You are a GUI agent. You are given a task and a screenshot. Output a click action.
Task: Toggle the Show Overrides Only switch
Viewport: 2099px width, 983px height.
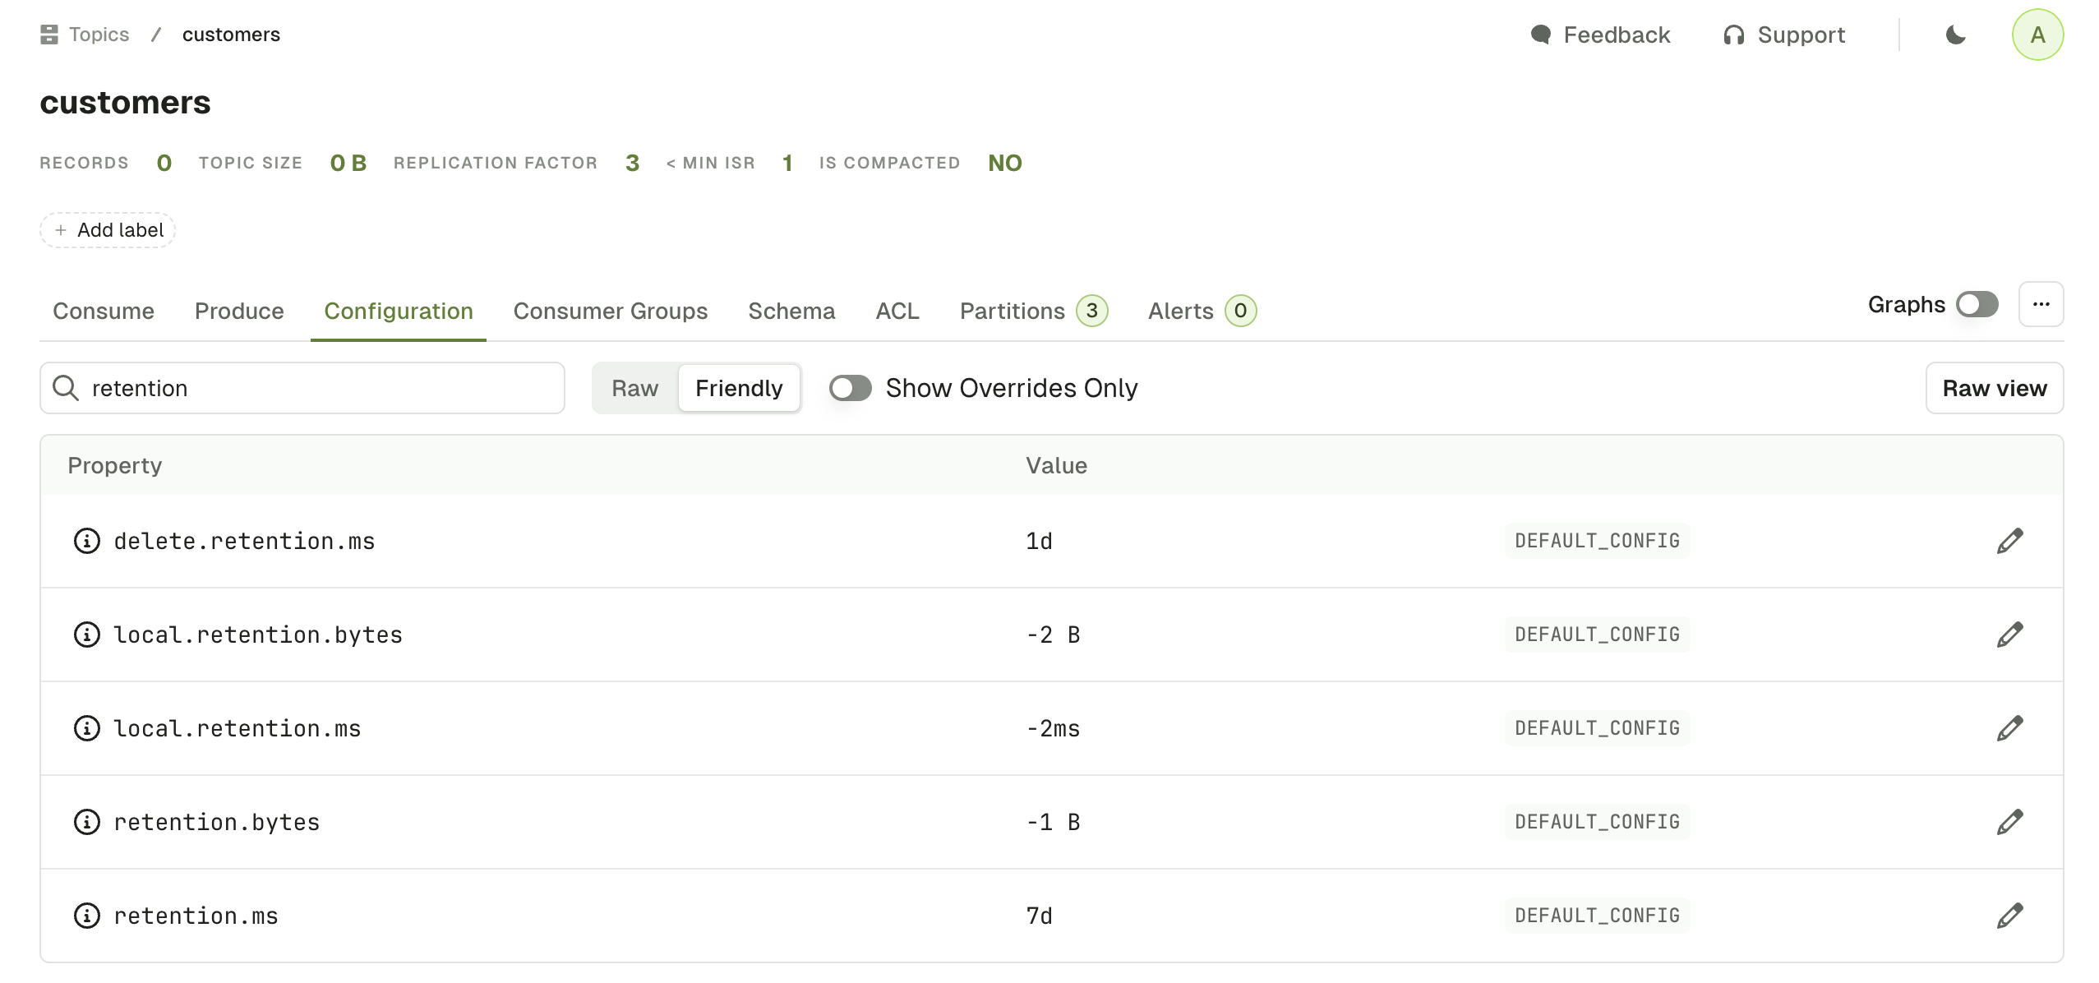click(x=849, y=387)
